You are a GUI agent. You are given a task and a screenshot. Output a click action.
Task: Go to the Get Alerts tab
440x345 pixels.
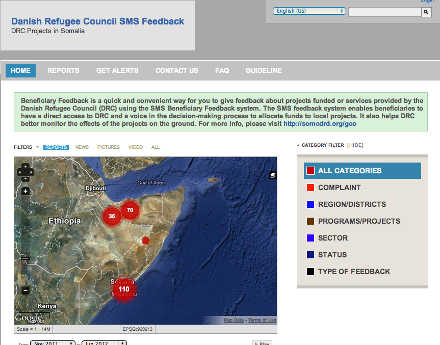117,70
